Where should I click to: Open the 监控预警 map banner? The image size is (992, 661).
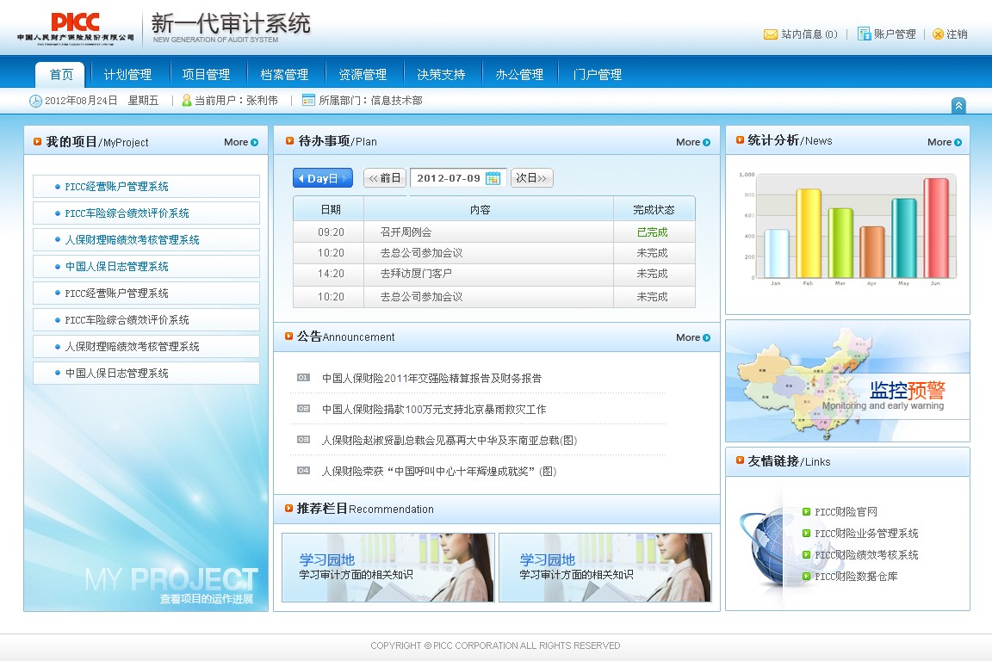coord(847,381)
